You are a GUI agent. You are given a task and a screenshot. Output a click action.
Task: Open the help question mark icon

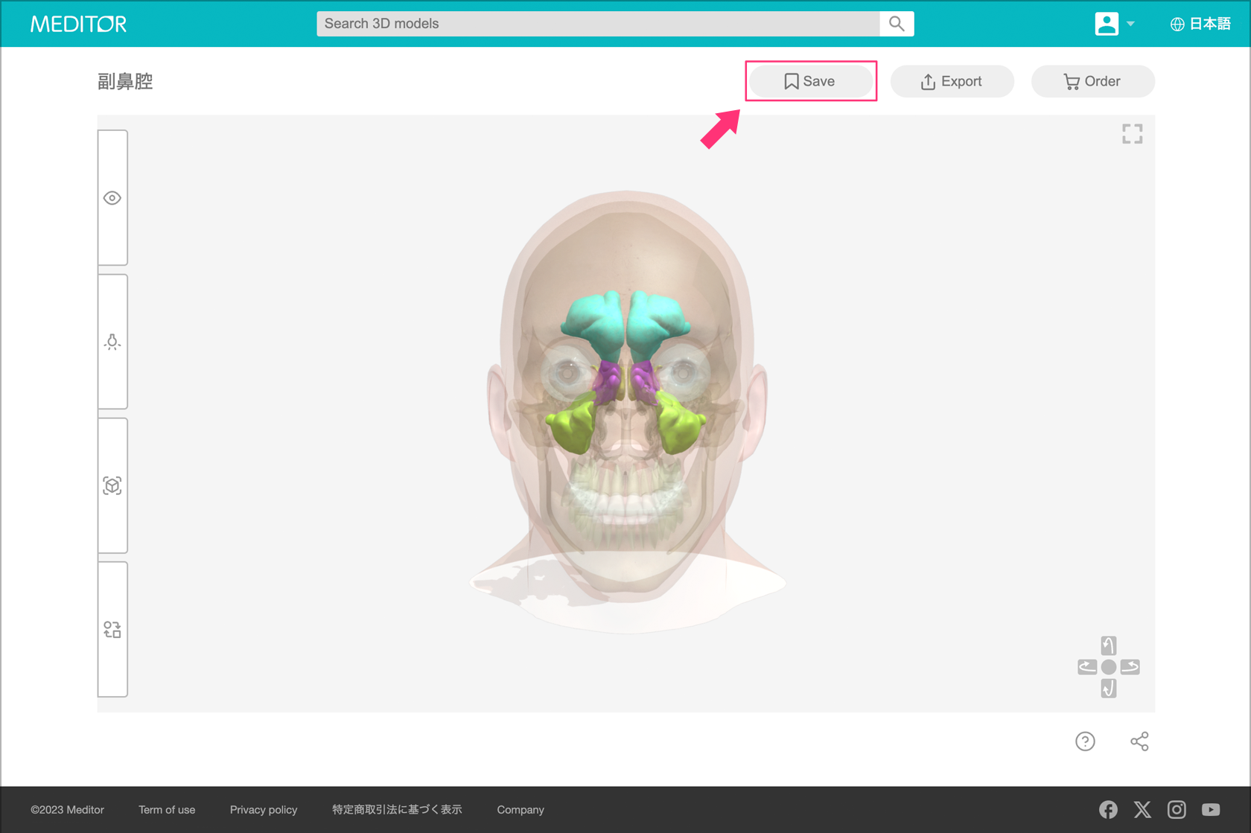point(1085,741)
